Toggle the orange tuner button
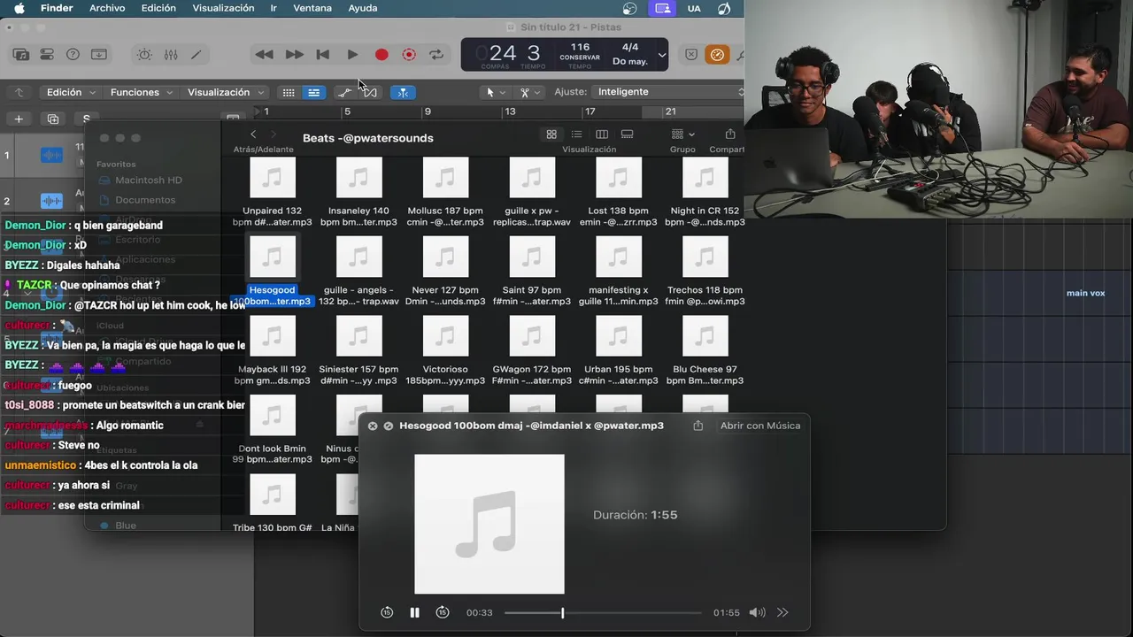1133x637 pixels. [717, 55]
